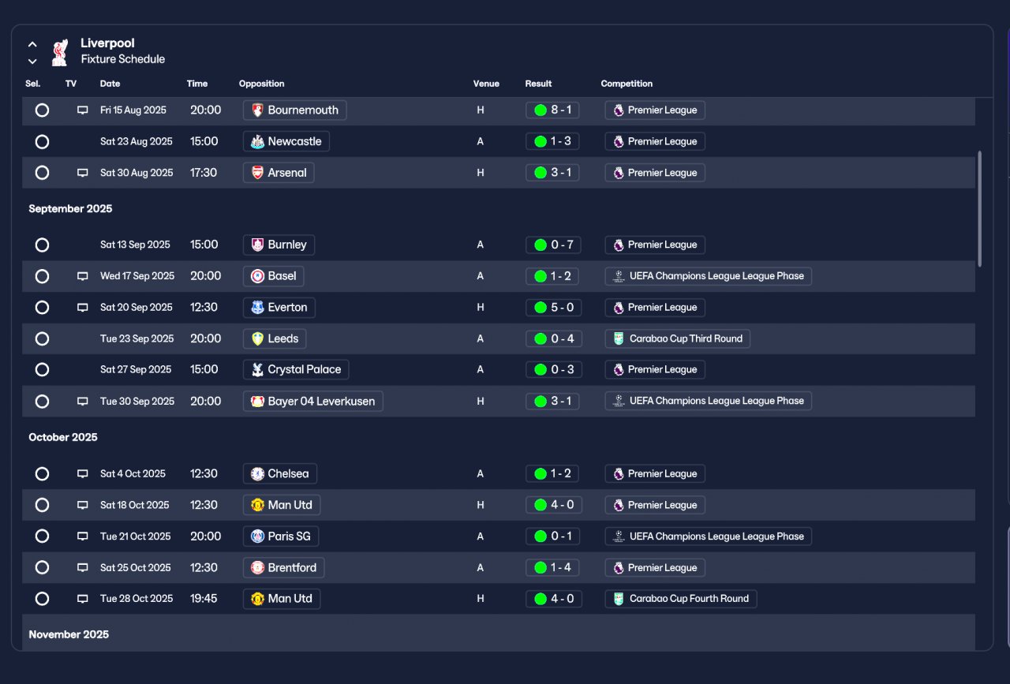Click the Leeds club badge icon
1010x684 pixels.
[x=257, y=338]
